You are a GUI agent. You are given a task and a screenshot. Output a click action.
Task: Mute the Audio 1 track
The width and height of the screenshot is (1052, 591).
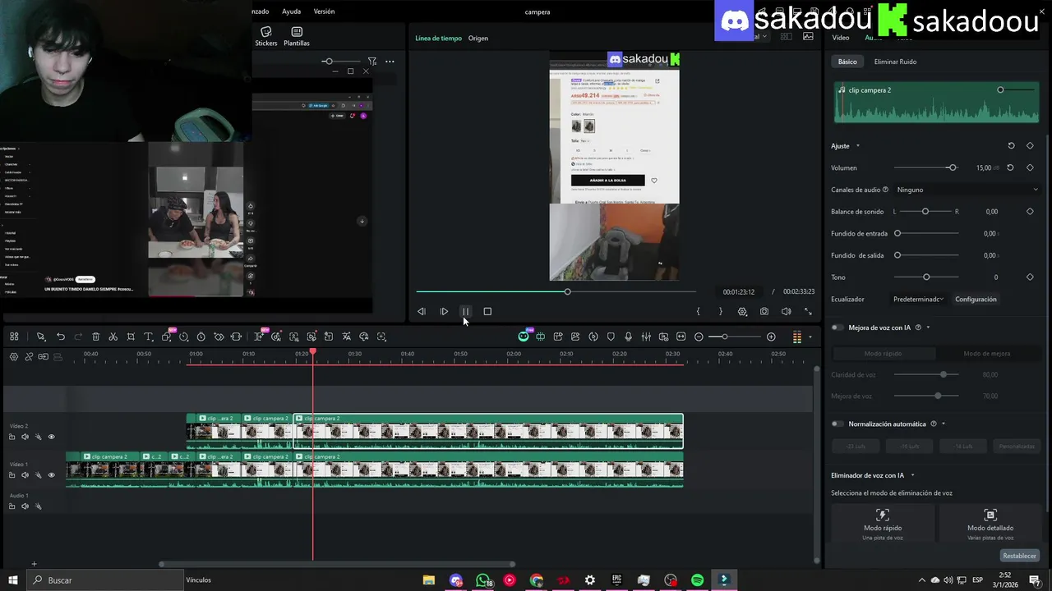point(25,506)
